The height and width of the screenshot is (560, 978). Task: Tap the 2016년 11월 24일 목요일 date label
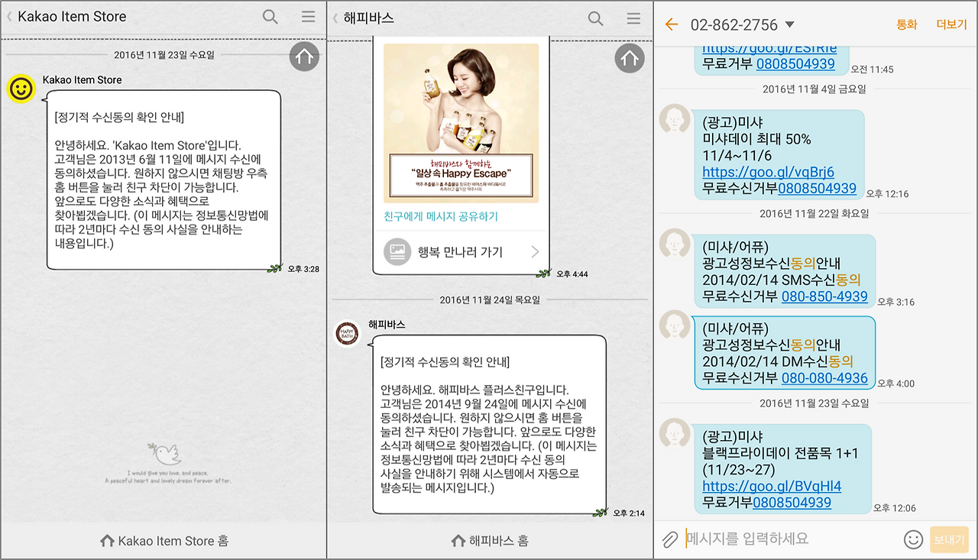click(x=490, y=300)
